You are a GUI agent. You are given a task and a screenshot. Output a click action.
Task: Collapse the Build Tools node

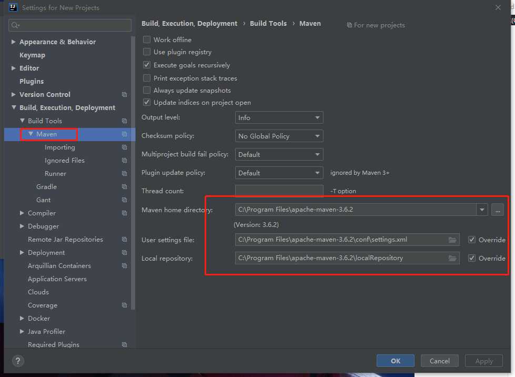[22, 121]
